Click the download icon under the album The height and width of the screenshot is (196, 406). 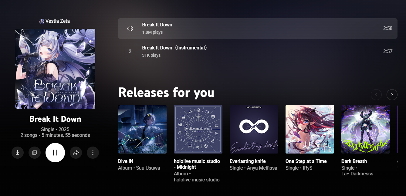[18, 153]
